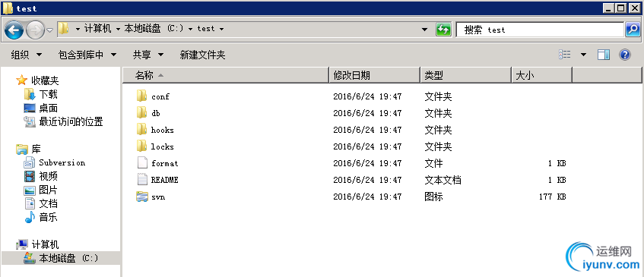Select the locks folder icon
Image resolution: width=644 pixels, height=277 pixels.
pos(141,146)
